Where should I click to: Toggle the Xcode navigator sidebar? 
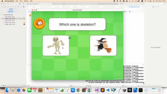[8, 4]
